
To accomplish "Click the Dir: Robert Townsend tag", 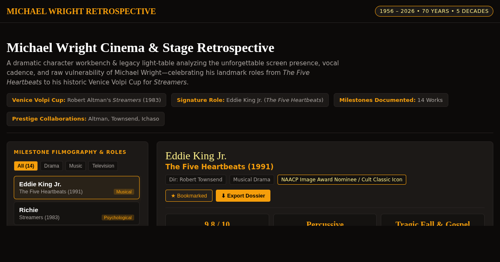I will click(196, 180).
